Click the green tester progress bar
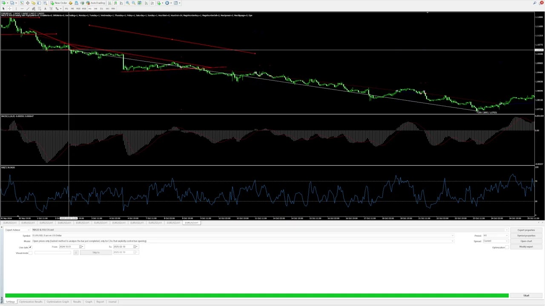Viewport: 545px width, 306px height. pyautogui.click(x=257, y=295)
